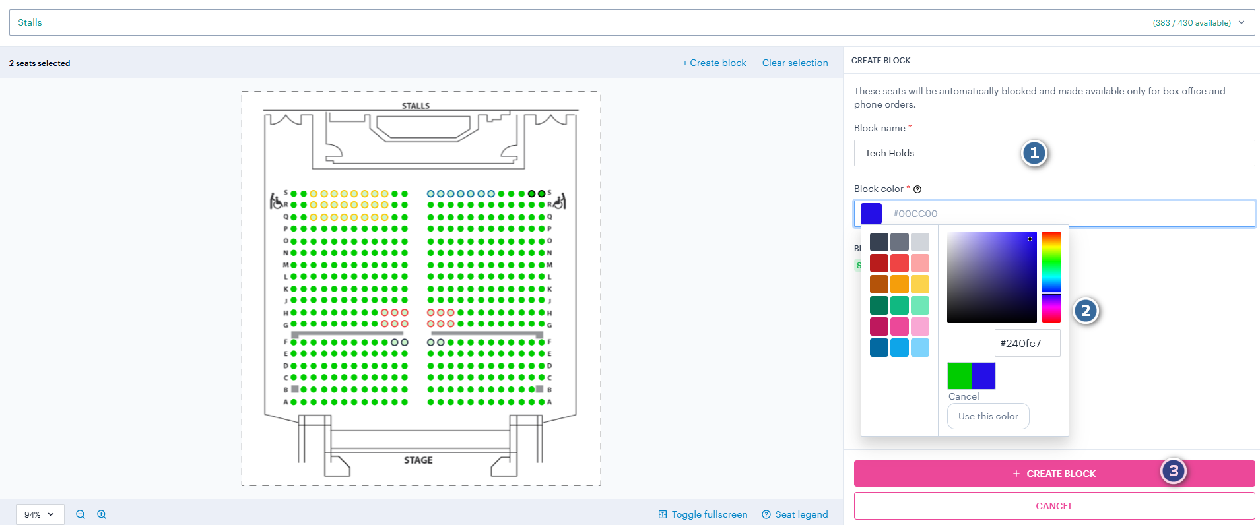Screen dimensions: 1260x525
Task: Click the right wheelchair accessibility icon
Action: click(x=560, y=201)
